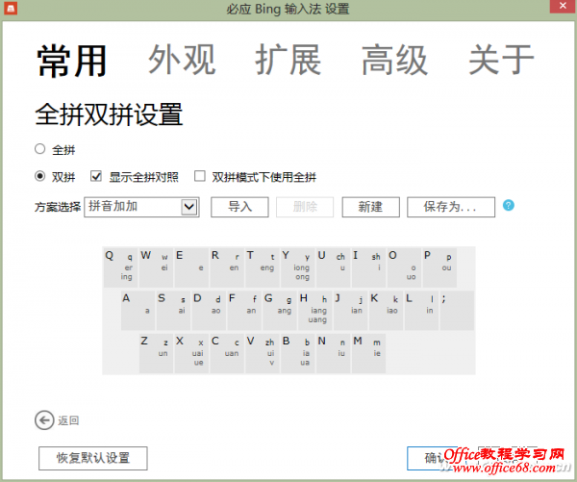The image size is (577, 482).
Task: Click the 返回 back link text
Action: tap(68, 420)
